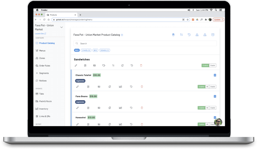The width and height of the screenshot is (258, 149).
Task: Open stack icon for Fava Beans
Action: [215, 96]
